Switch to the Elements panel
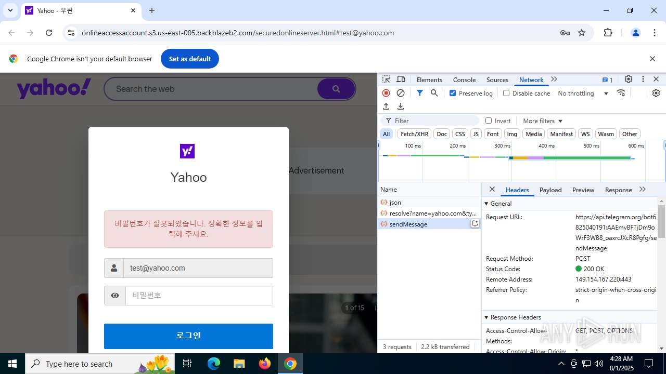 click(x=429, y=79)
